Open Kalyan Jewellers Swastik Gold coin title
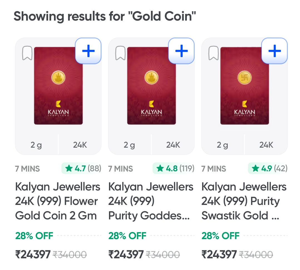 [x=244, y=201]
